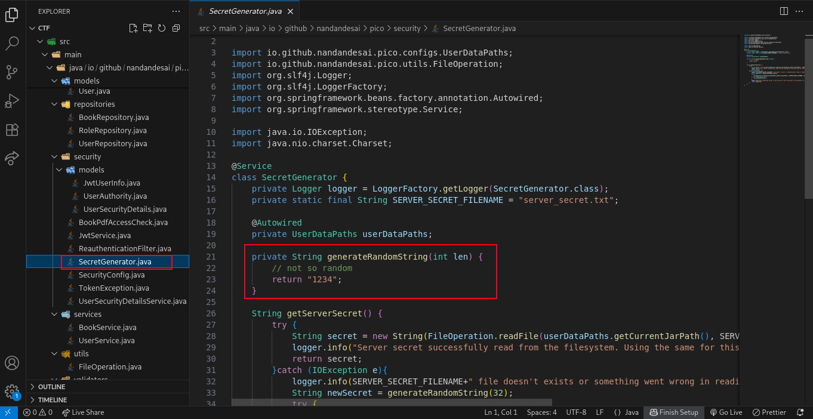
Task: Expand the TIMELINE section
Action: [53, 400]
